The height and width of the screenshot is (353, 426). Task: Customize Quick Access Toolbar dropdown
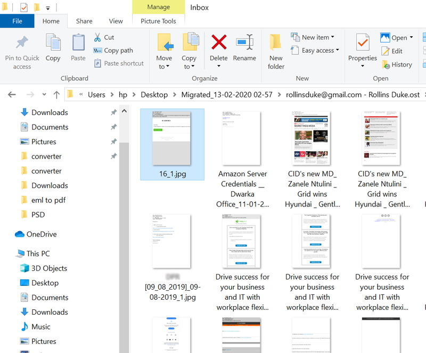click(48, 8)
